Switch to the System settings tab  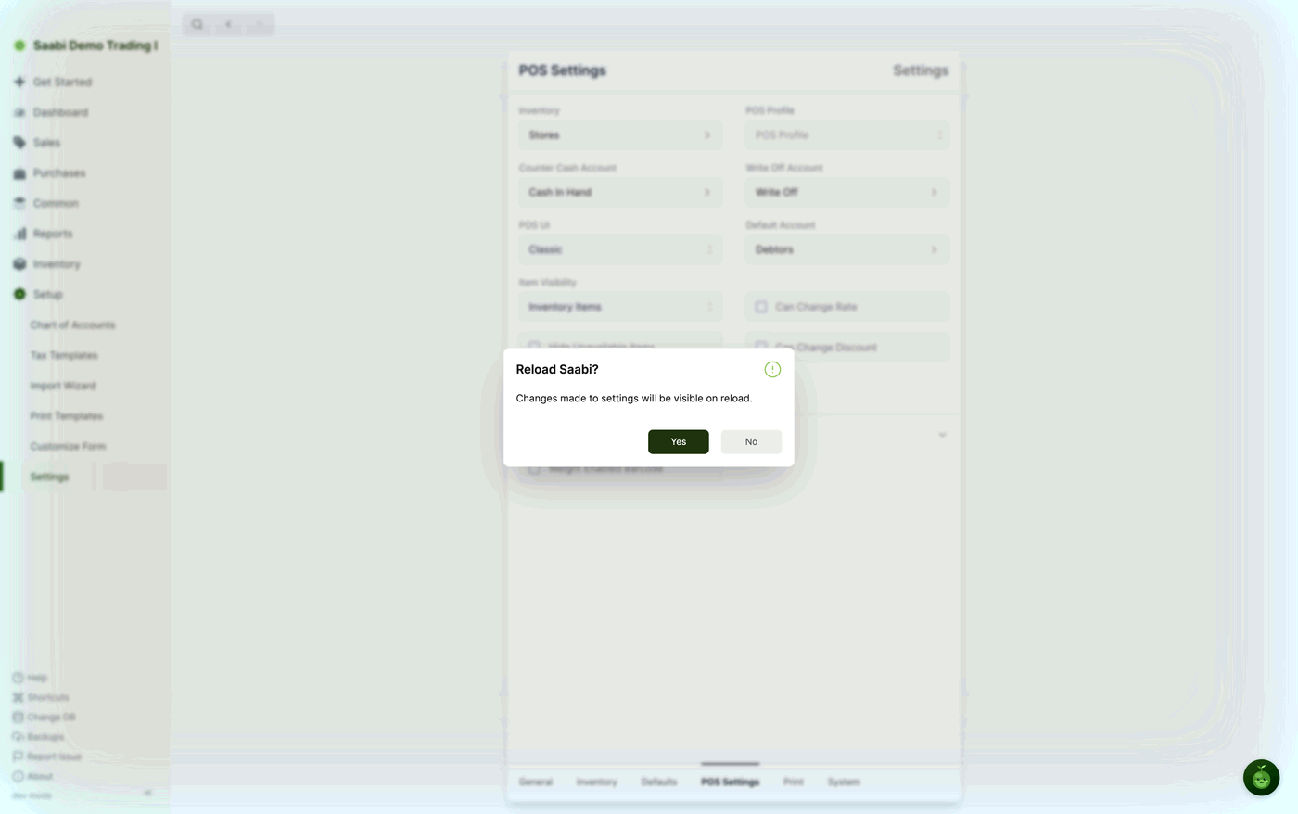tap(844, 782)
